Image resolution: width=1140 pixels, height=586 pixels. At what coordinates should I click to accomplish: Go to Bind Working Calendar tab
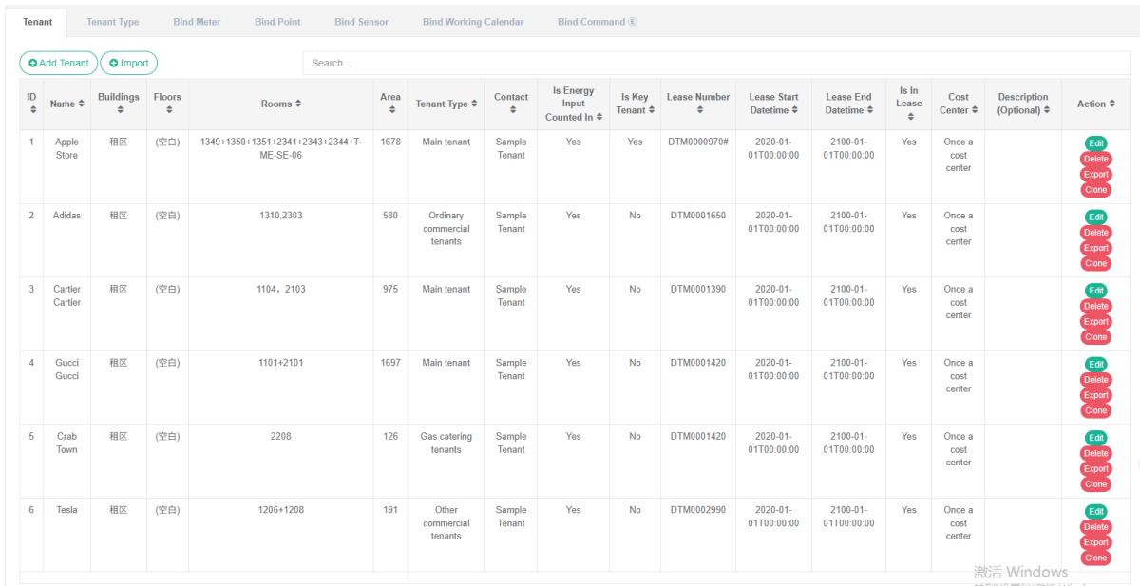[472, 22]
